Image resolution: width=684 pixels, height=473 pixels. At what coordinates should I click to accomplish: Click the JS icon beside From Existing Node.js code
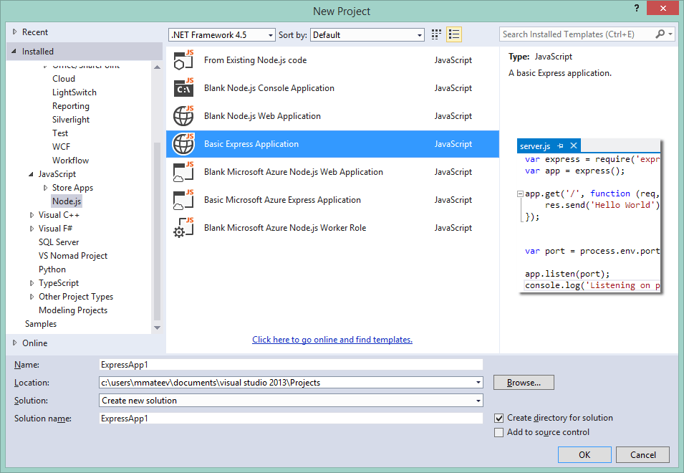[x=182, y=59]
